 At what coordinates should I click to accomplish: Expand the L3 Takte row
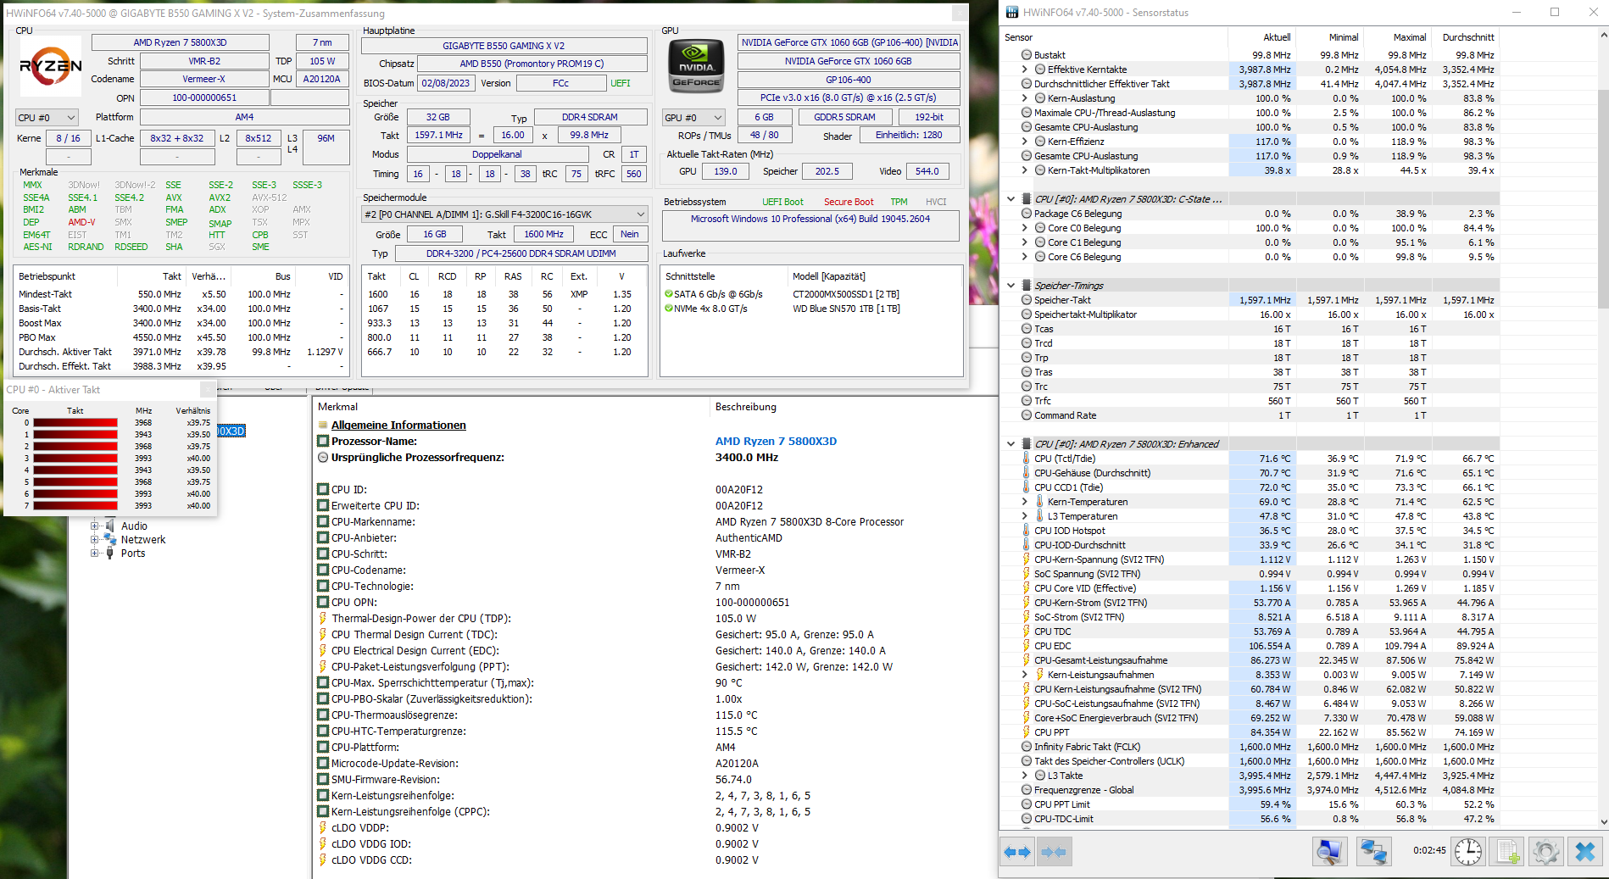point(1025,776)
